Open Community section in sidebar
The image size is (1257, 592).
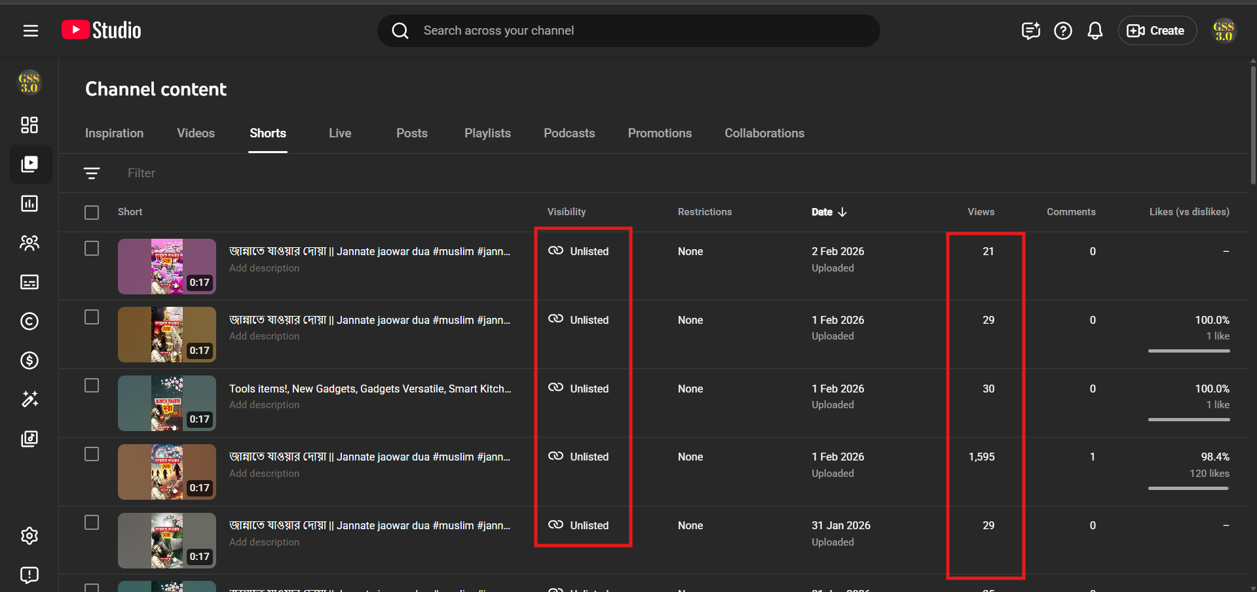pyautogui.click(x=29, y=243)
